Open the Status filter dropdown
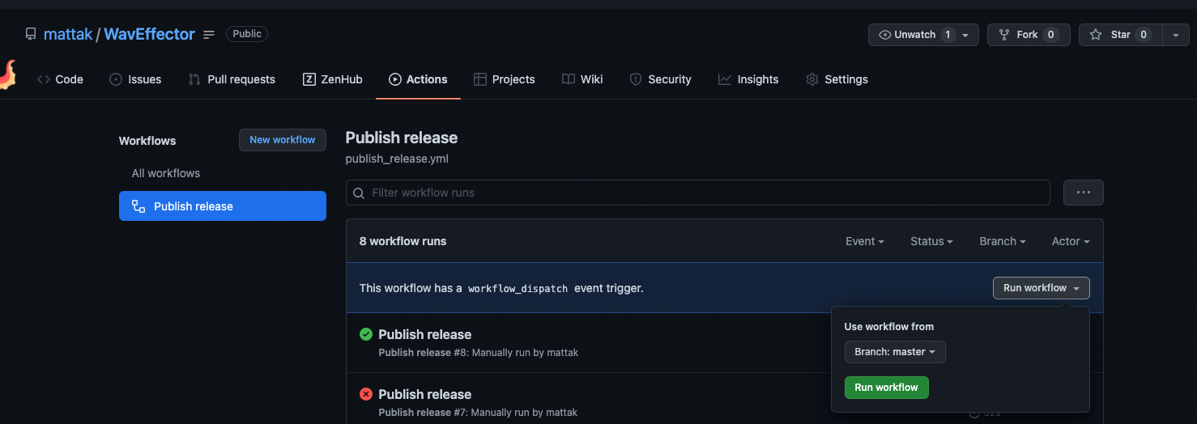 click(931, 241)
